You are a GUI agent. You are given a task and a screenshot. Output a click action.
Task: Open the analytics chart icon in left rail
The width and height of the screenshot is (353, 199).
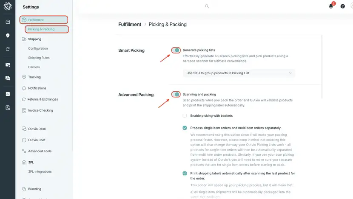(8, 94)
